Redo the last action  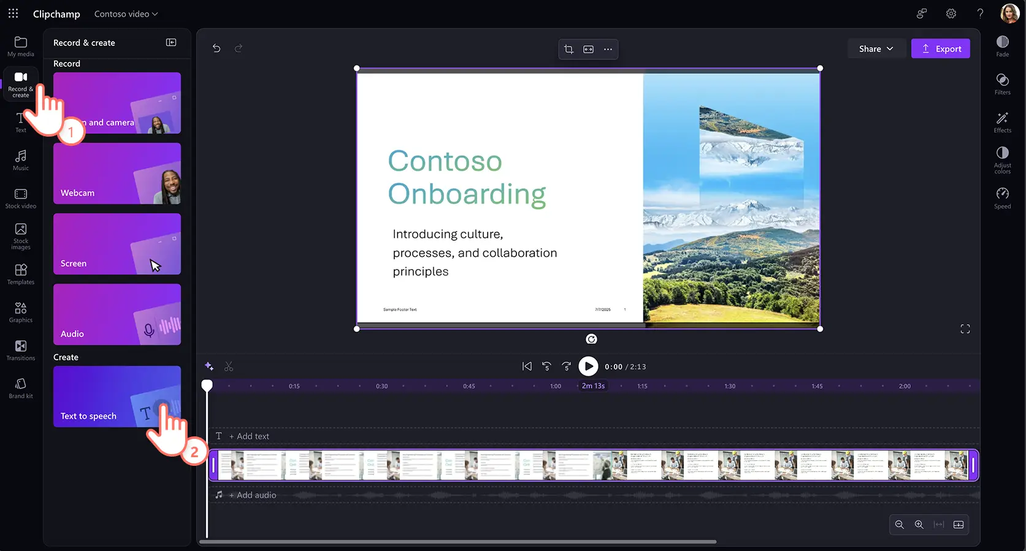[239, 48]
